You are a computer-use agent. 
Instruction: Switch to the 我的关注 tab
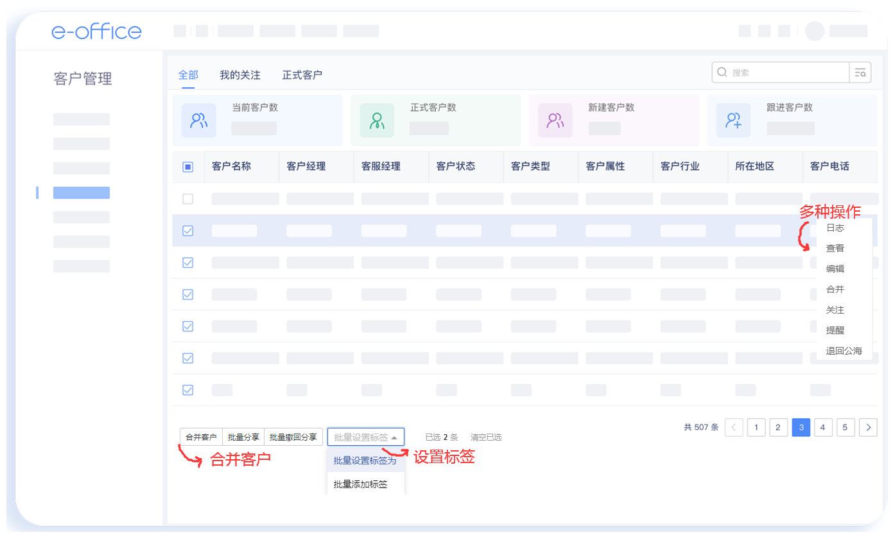coord(240,75)
